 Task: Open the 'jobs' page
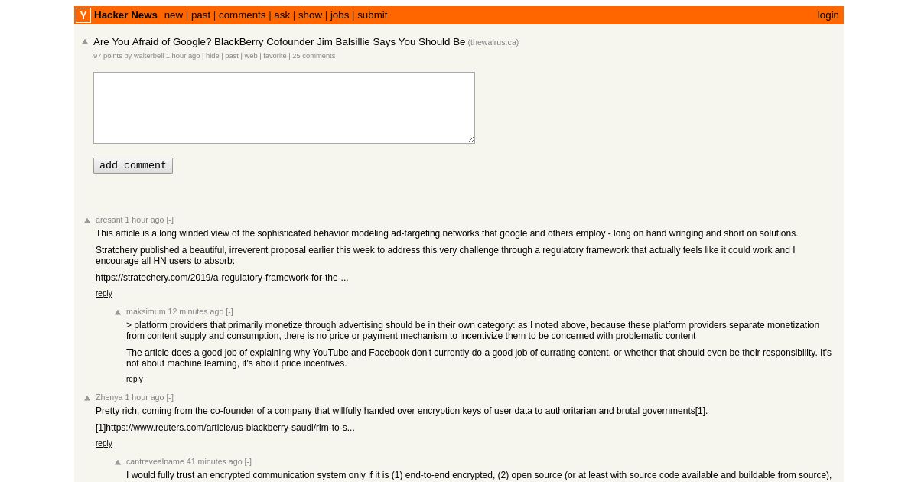[340, 15]
